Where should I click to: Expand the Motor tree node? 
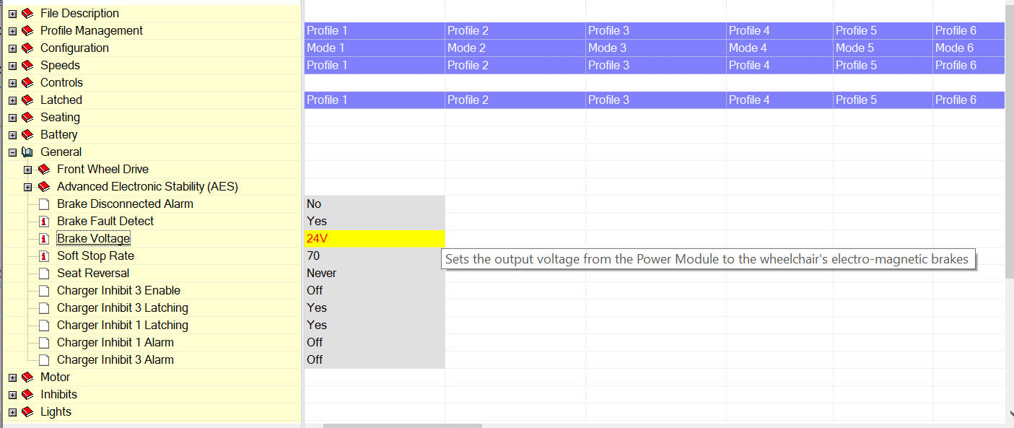click(x=12, y=377)
